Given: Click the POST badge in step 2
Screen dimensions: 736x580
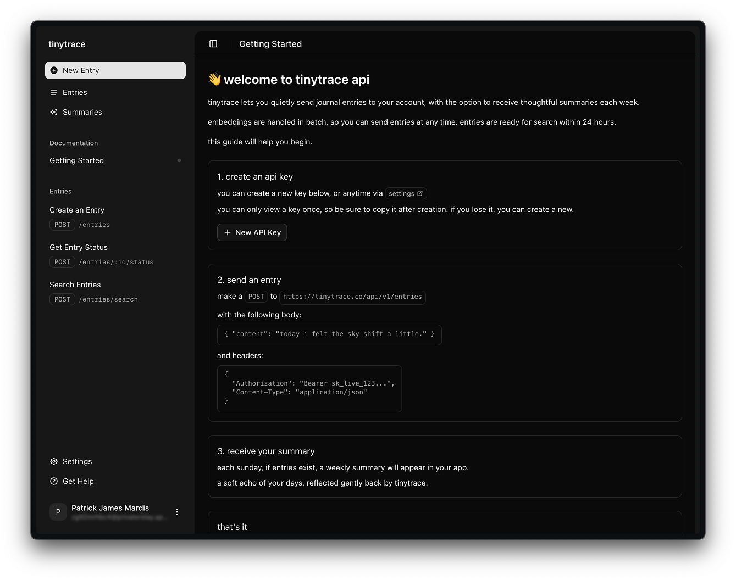Looking at the screenshot, I should [256, 297].
